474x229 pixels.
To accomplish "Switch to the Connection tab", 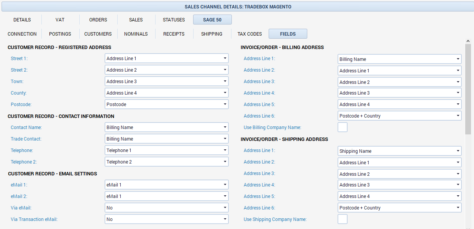I will click(x=22, y=34).
